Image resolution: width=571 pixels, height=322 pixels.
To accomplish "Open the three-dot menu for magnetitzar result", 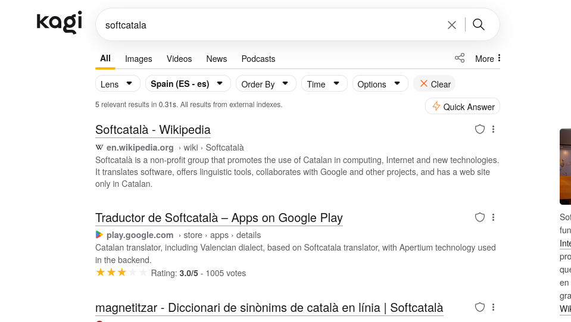I will [x=493, y=307].
